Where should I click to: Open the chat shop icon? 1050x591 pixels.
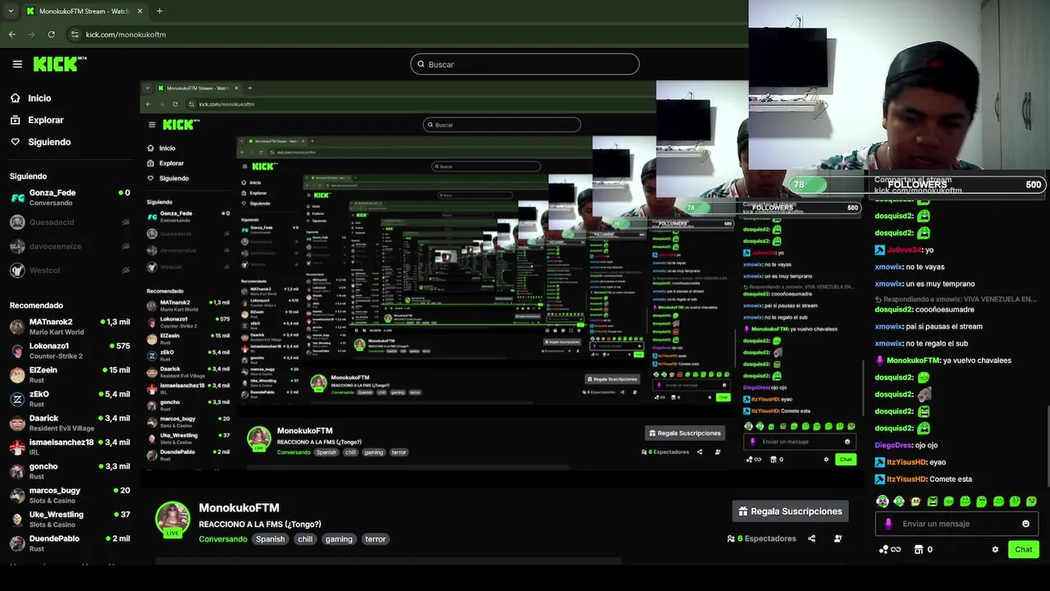click(919, 550)
